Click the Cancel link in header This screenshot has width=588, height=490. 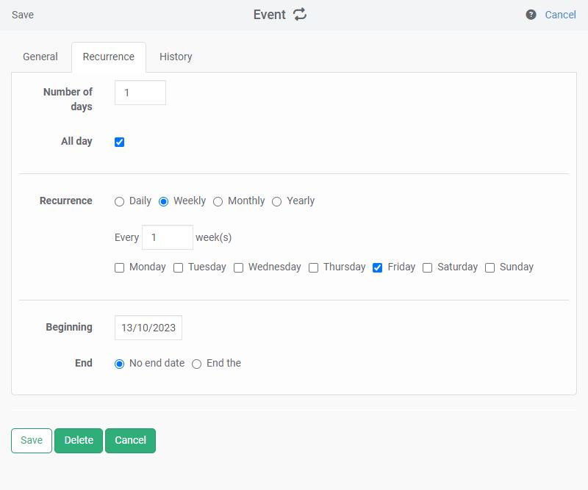tap(560, 15)
